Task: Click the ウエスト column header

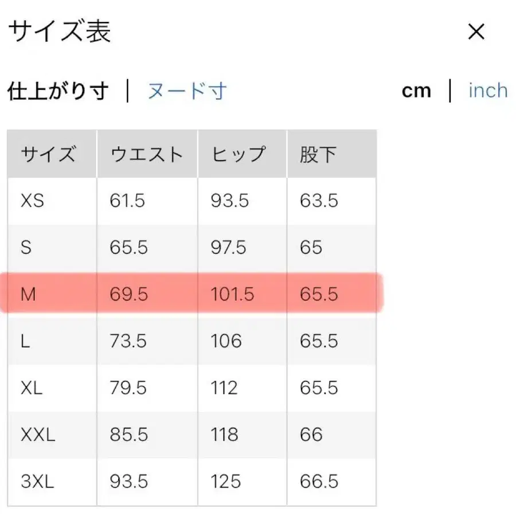Action: [146, 153]
